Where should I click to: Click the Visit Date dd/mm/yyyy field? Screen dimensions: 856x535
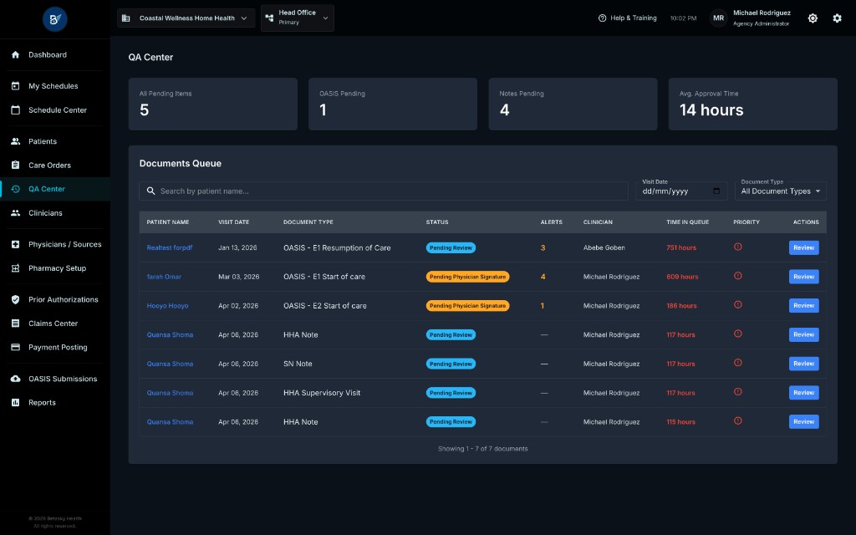(x=681, y=191)
